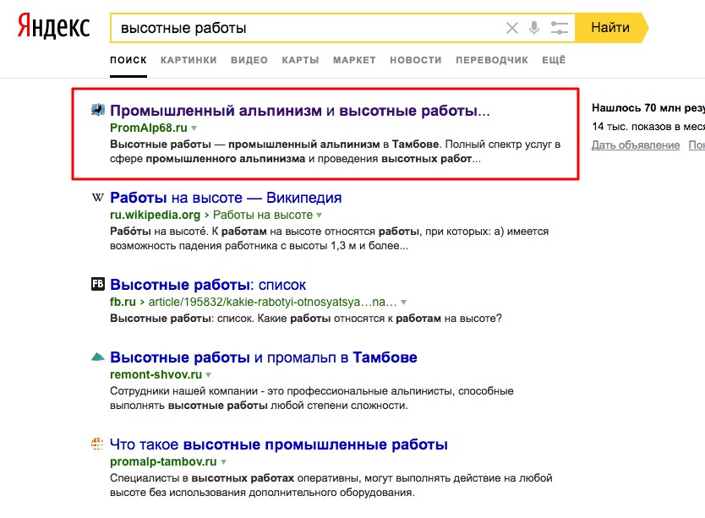
Task: Open advanced search settings sliders icon
Action: pos(560,28)
